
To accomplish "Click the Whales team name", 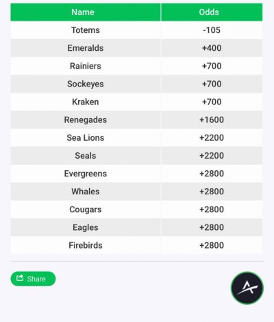I will pyautogui.click(x=86, y=192).
